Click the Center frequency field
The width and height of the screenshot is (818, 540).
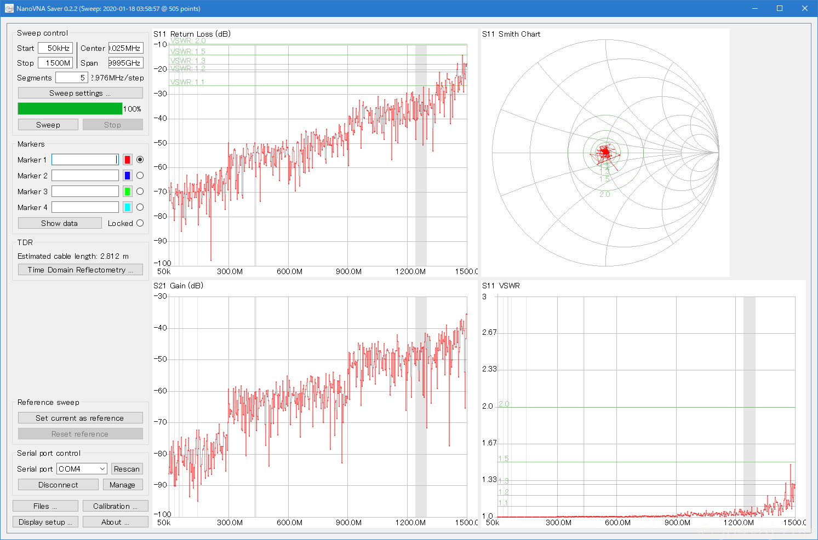(x=126, y=48)
